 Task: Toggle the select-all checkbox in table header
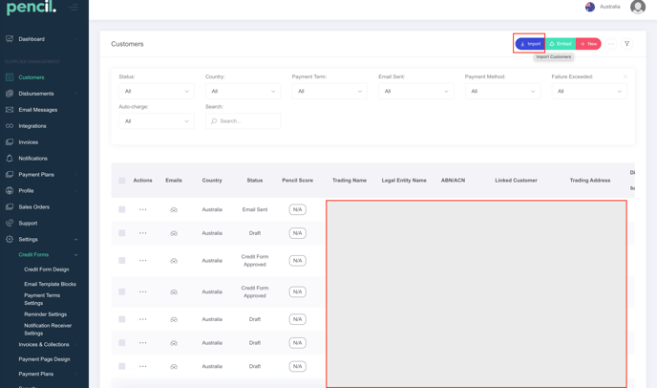click(122, 180)
